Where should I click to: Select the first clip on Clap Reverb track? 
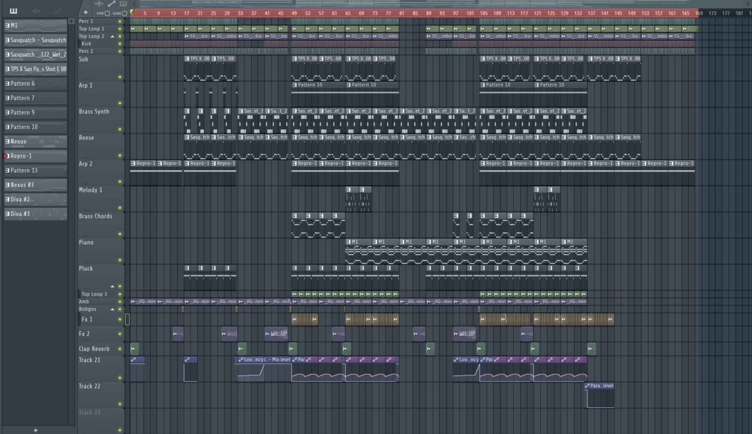click(134, 349)
